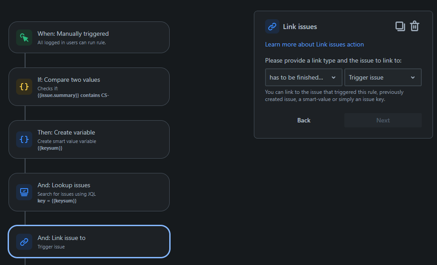Select the 'If: Compare two values' condition step
This screenshot has height=265, width=437.
tap(89, 87)
